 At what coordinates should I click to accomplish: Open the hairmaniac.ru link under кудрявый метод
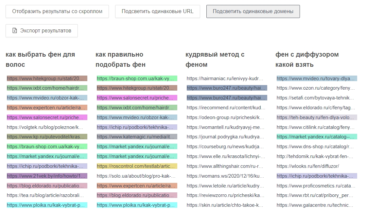tap(225, 79)
